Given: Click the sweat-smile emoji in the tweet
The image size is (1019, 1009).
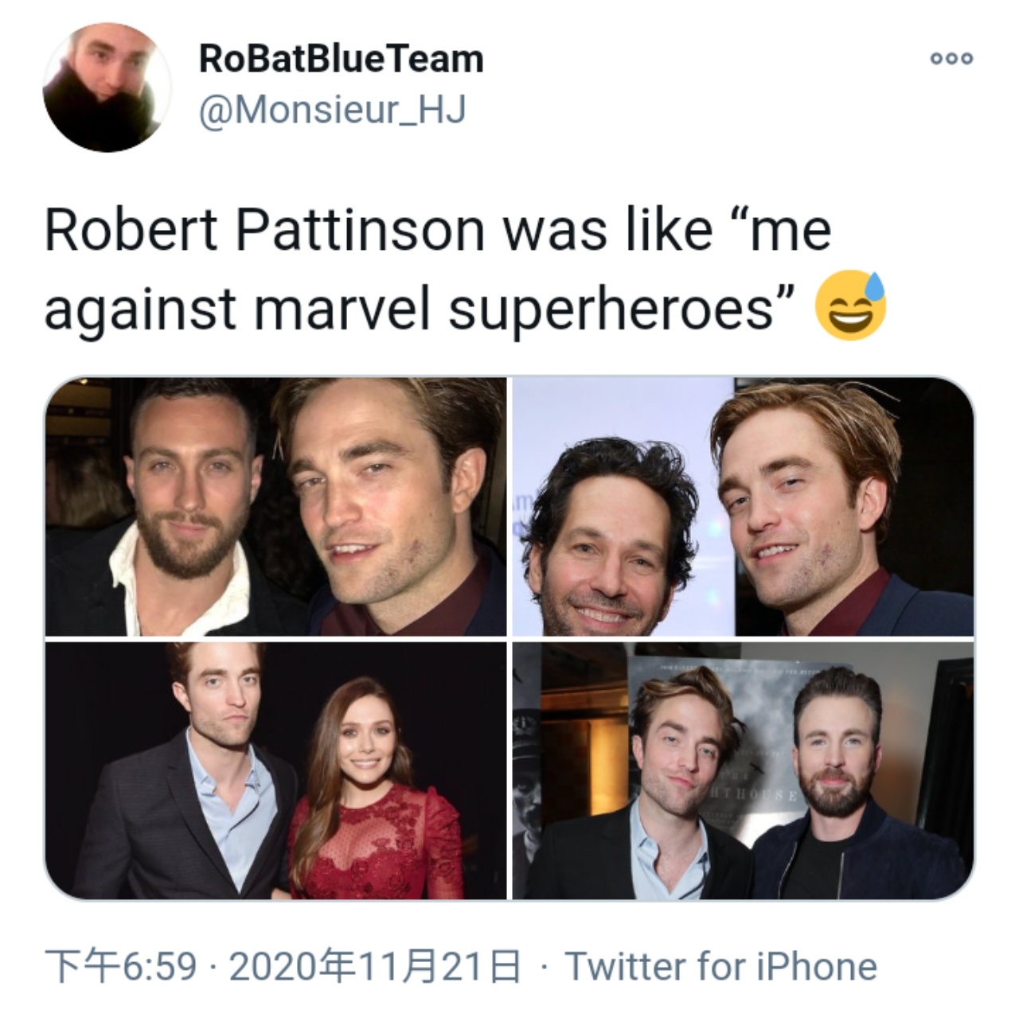Looking at the screenshot, I should tap(851, 306).
